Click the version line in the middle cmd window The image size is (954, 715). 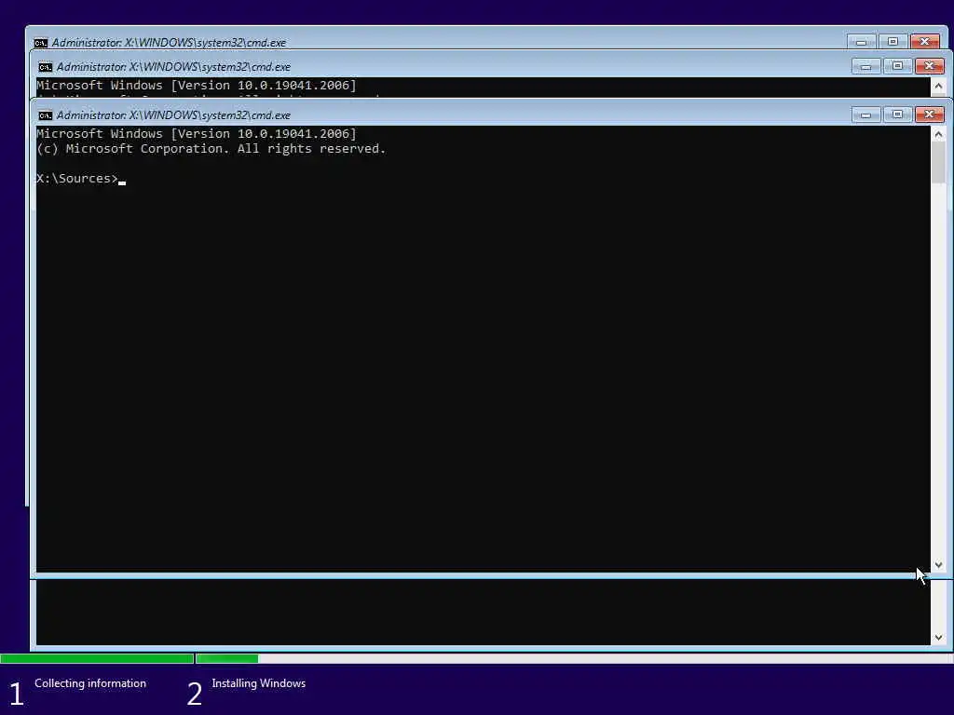click(x=197, y=85)
